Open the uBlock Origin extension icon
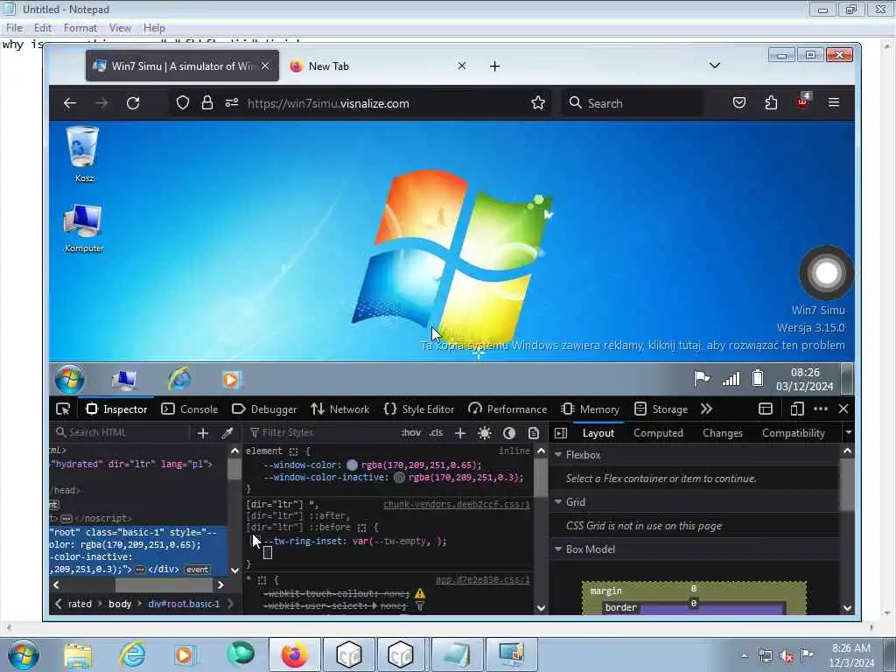Screen dimensions: 896x672 [803, 101]
